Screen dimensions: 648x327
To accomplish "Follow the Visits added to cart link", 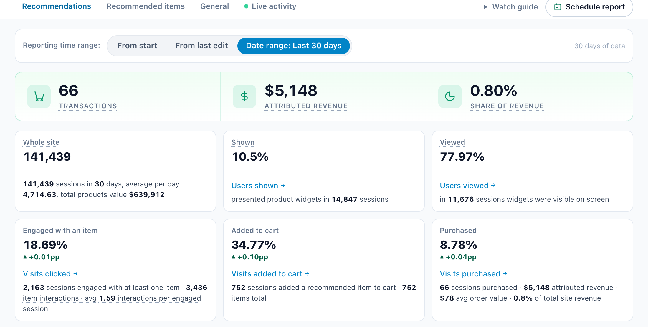I will (270, 274).
